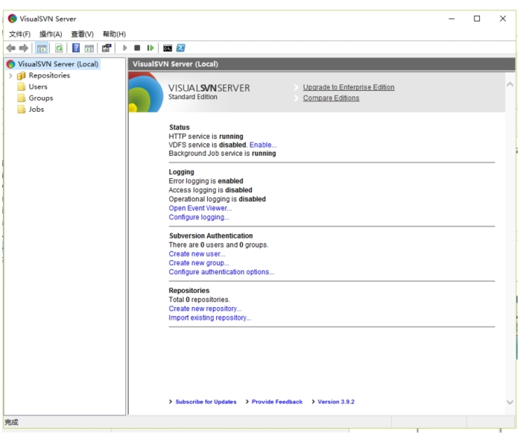Click the scroll up arrow of the dashboard
This screenshot has height=442, width=520.
[x=510, y=84]
